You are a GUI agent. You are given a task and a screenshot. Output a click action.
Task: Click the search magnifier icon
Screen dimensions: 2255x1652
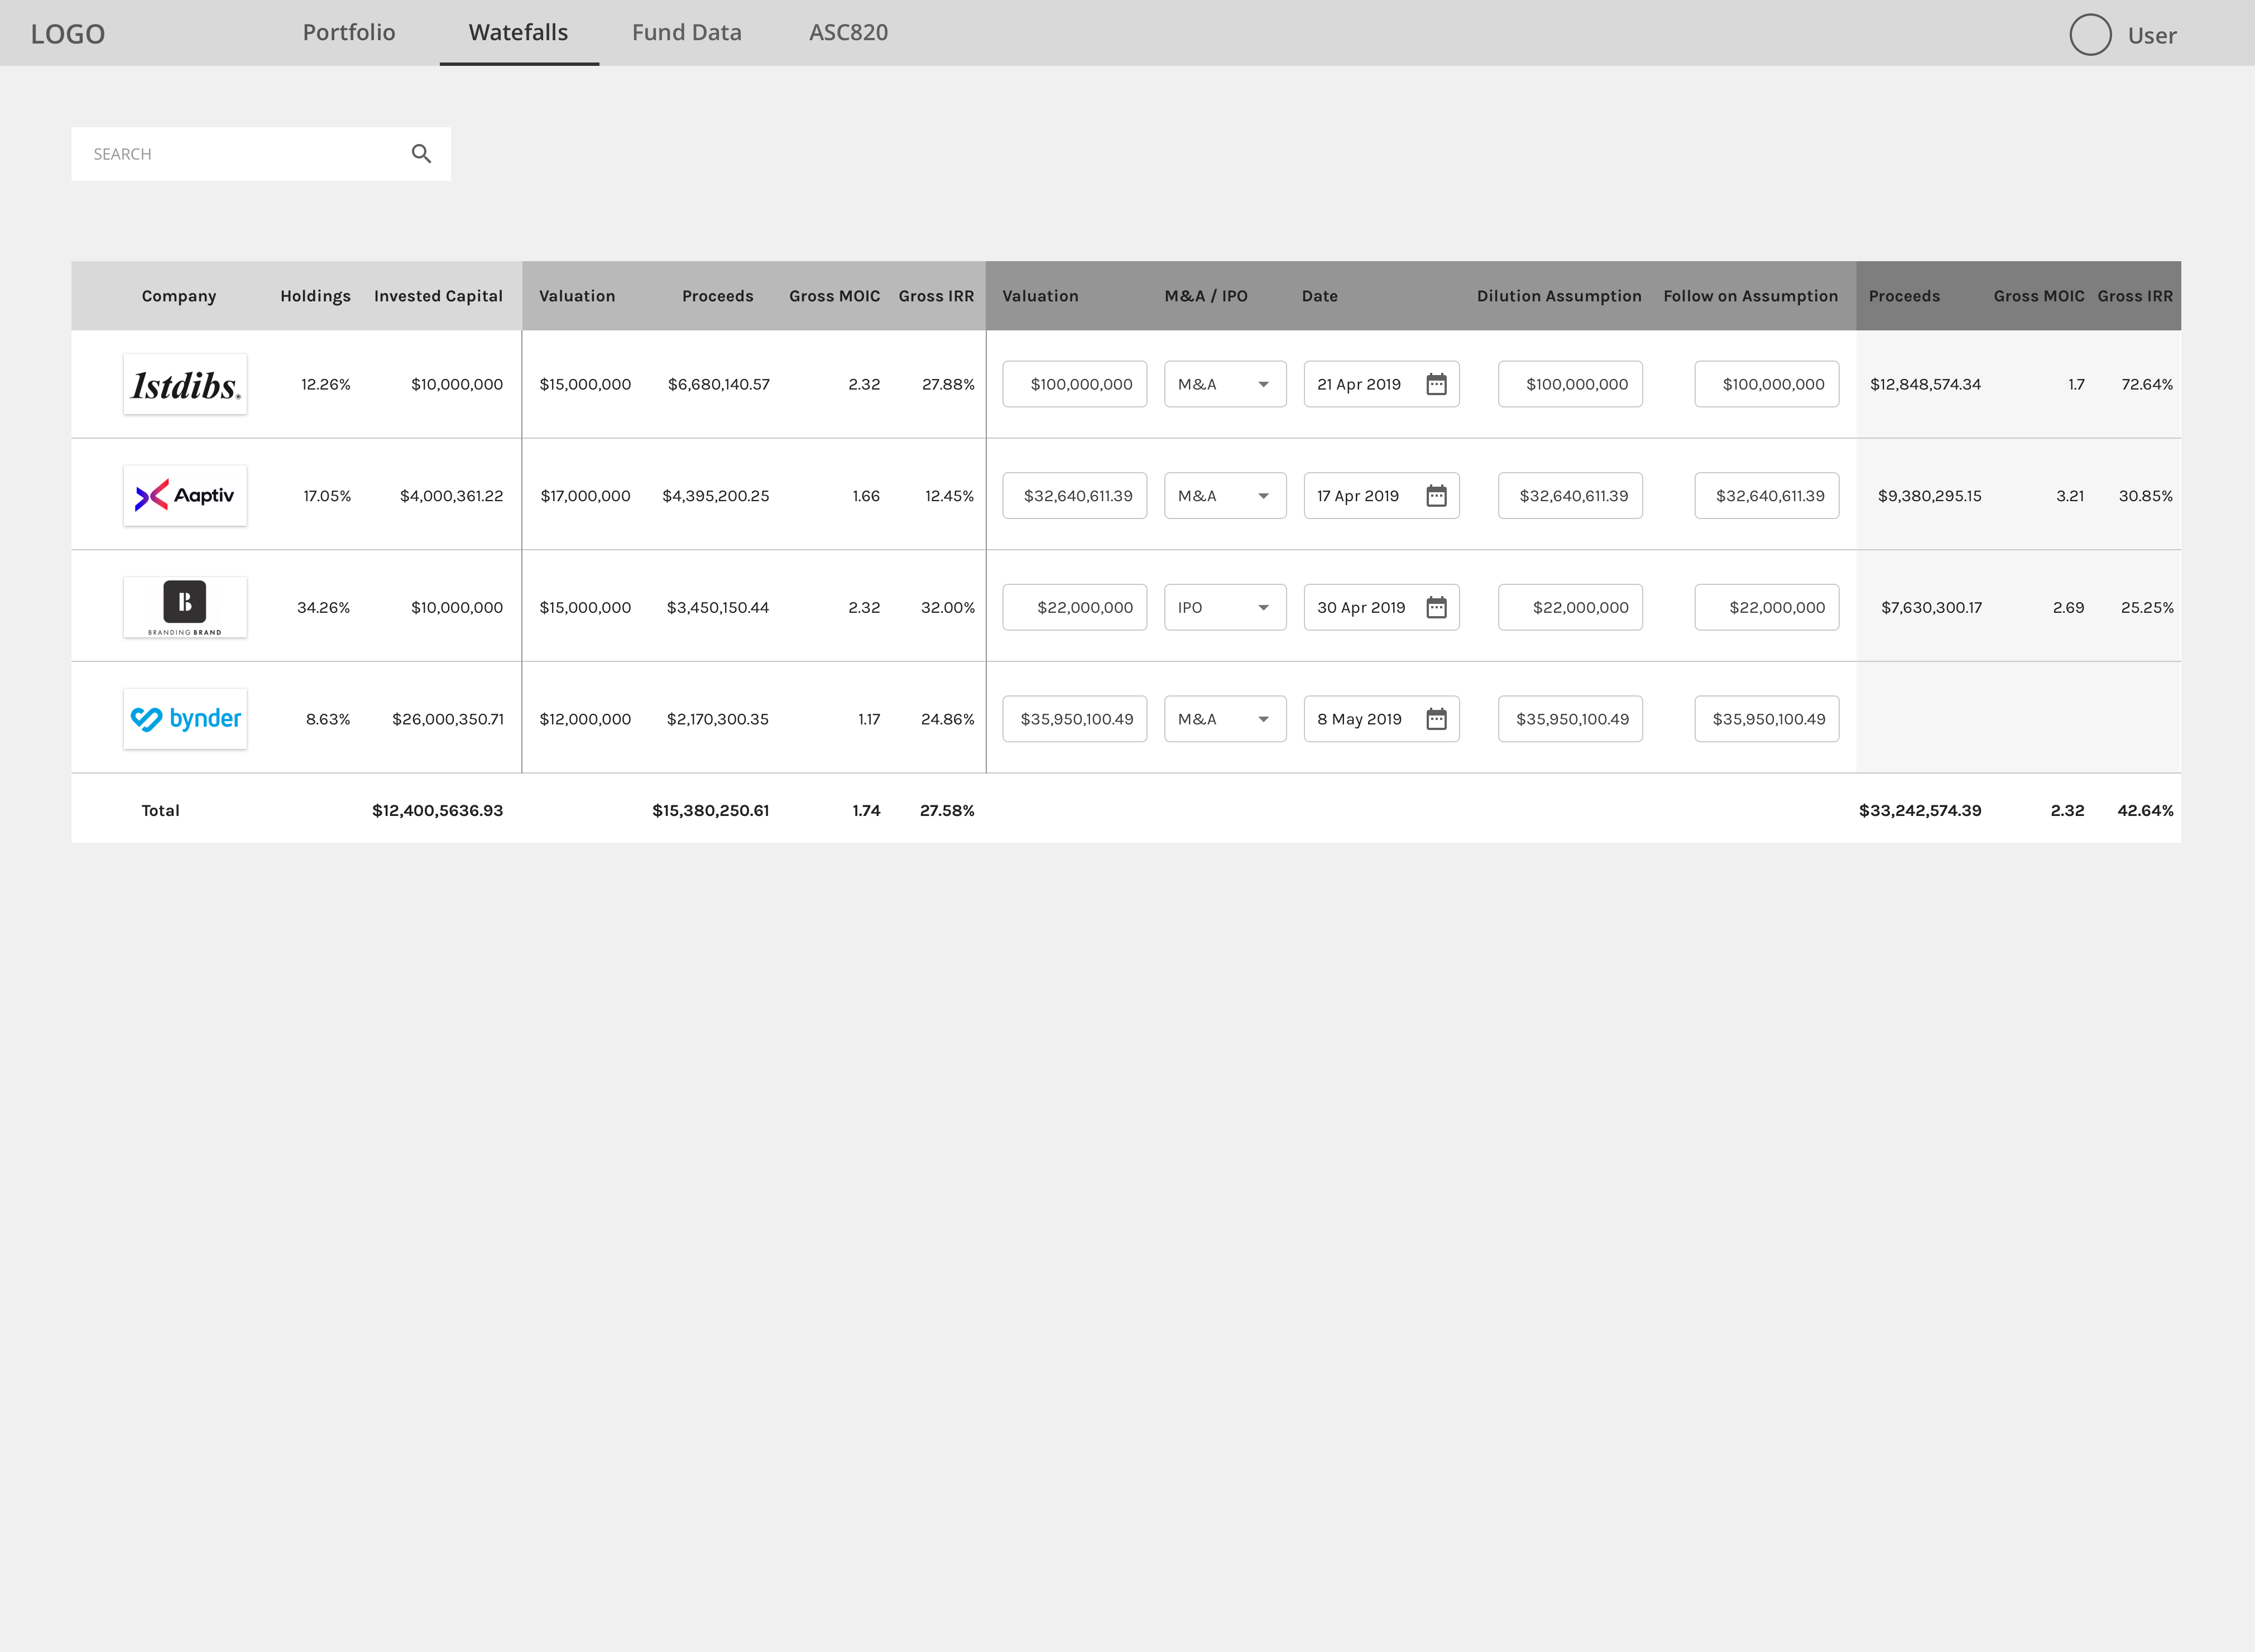[421, 154]
